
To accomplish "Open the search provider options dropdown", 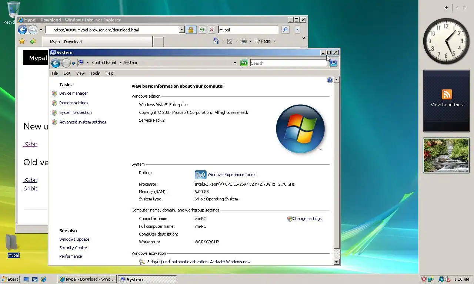I will [x=297, y=30].
